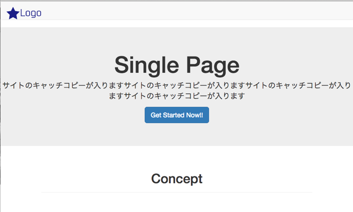The height and width of the screenshot is (212, 353).
Task: Click the word "Single" in the heading
Action: point(146,65)
